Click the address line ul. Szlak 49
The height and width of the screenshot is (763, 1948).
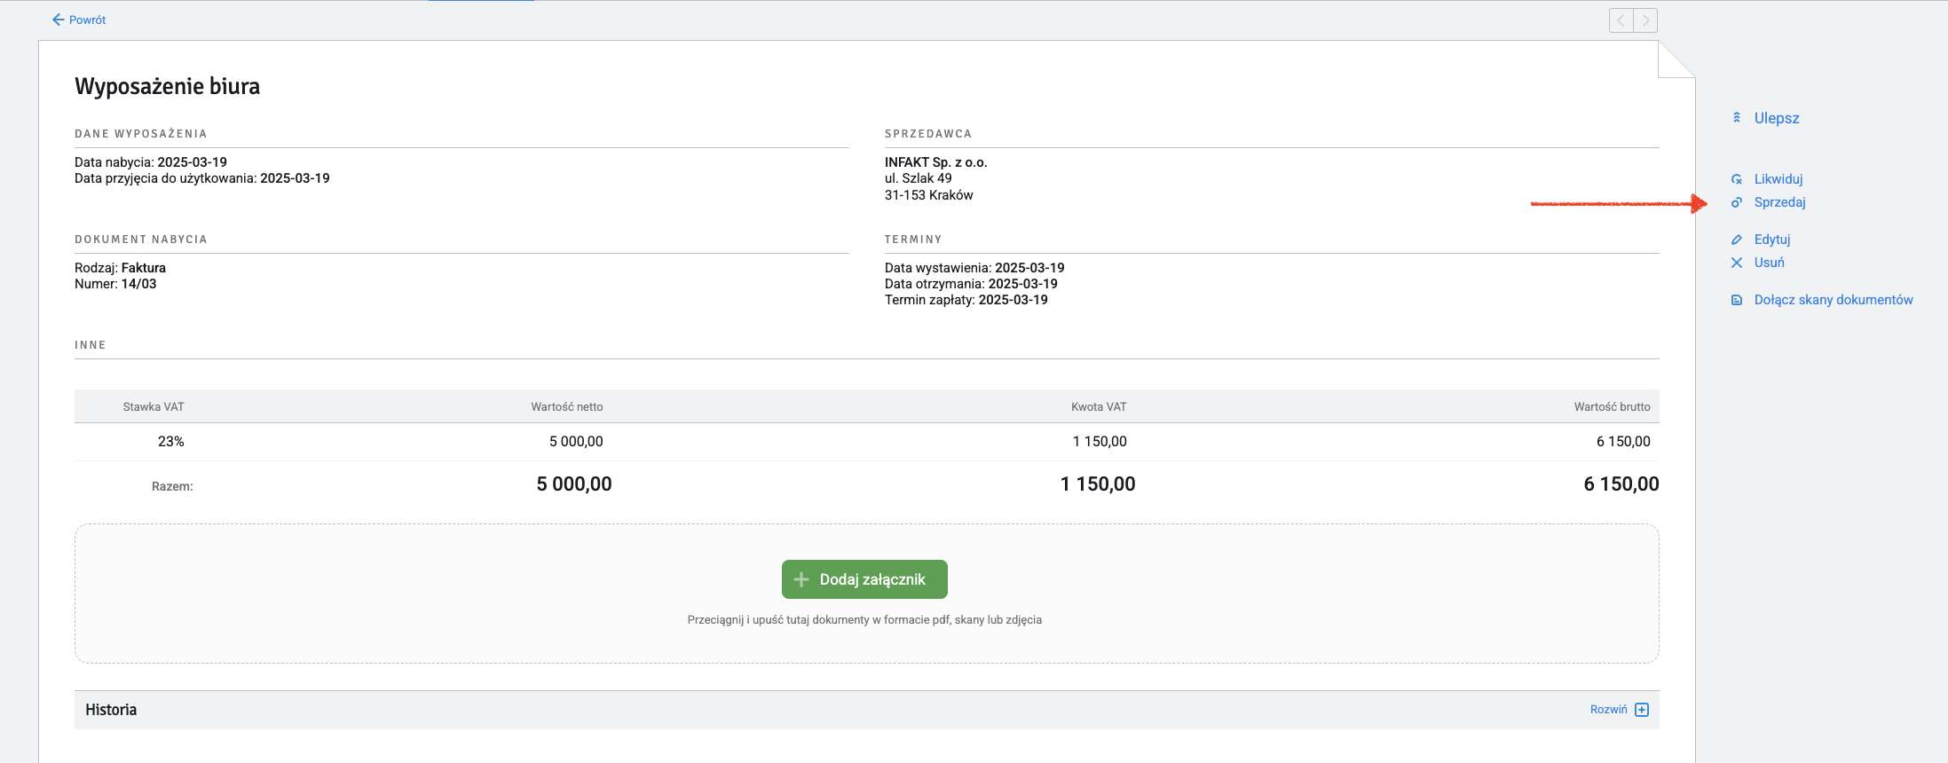pos(918,178)
